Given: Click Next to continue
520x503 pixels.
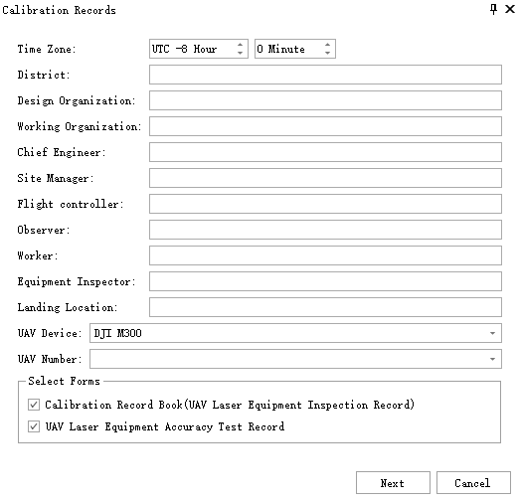Looking at the screenshot, I should [393, 483].
